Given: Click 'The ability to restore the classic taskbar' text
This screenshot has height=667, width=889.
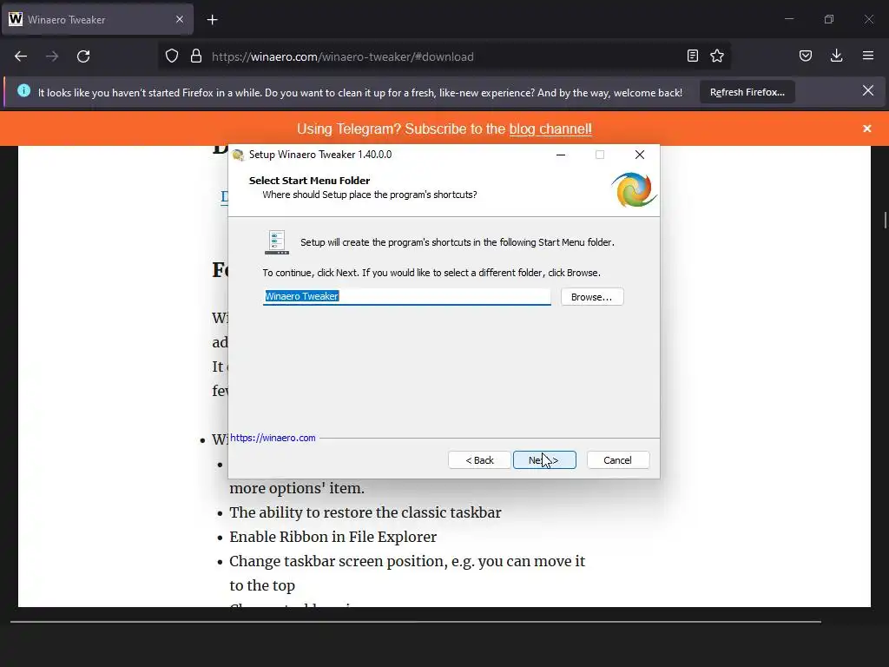Looking at the screenshot, I should coord(365,512).
